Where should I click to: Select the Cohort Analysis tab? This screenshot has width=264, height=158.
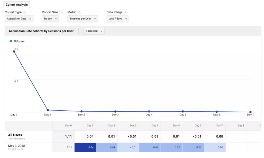(17, 5)
